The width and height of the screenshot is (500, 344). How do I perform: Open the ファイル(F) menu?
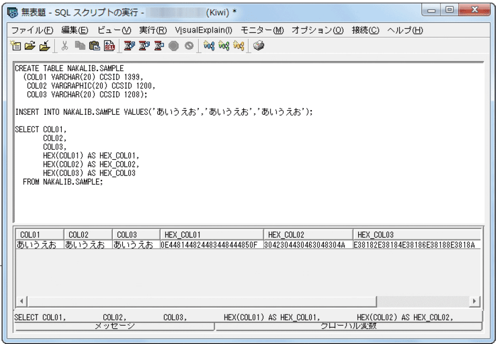pos(32,30)
